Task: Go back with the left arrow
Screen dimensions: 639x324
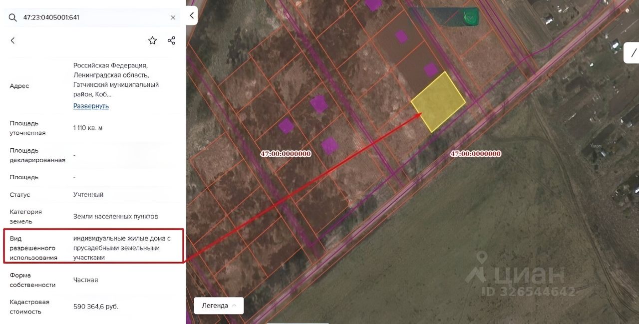Action: click(x=12, y=40)
